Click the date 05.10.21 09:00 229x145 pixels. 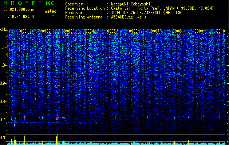19,17
